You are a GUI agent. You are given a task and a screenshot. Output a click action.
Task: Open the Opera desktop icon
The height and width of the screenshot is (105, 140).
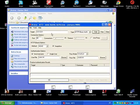coord(104,92)
